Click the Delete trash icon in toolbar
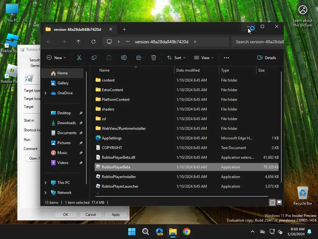Viewport: 318px width, 239px height. coord(154,58)
